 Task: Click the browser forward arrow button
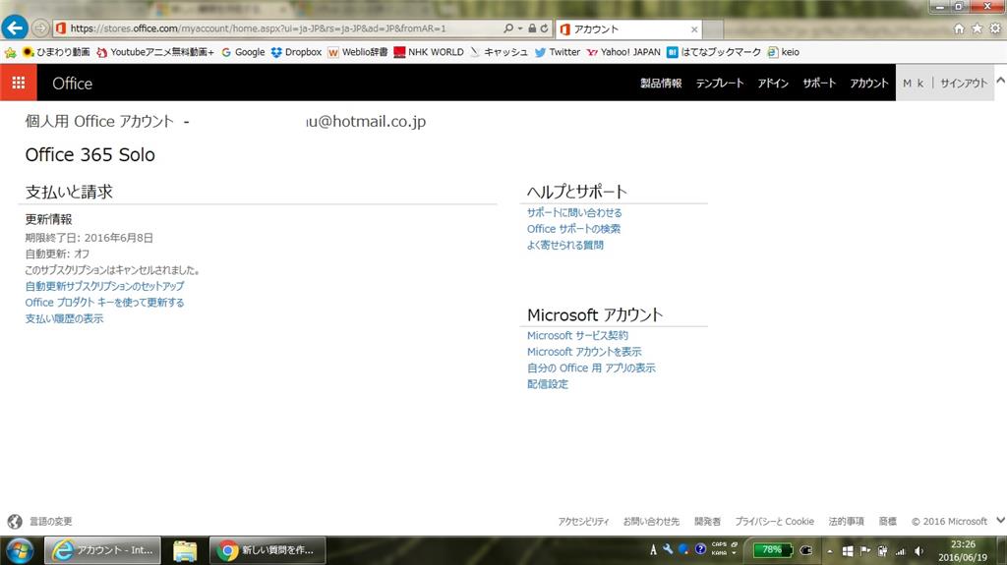pyautogui.click(x=40, y=28)
